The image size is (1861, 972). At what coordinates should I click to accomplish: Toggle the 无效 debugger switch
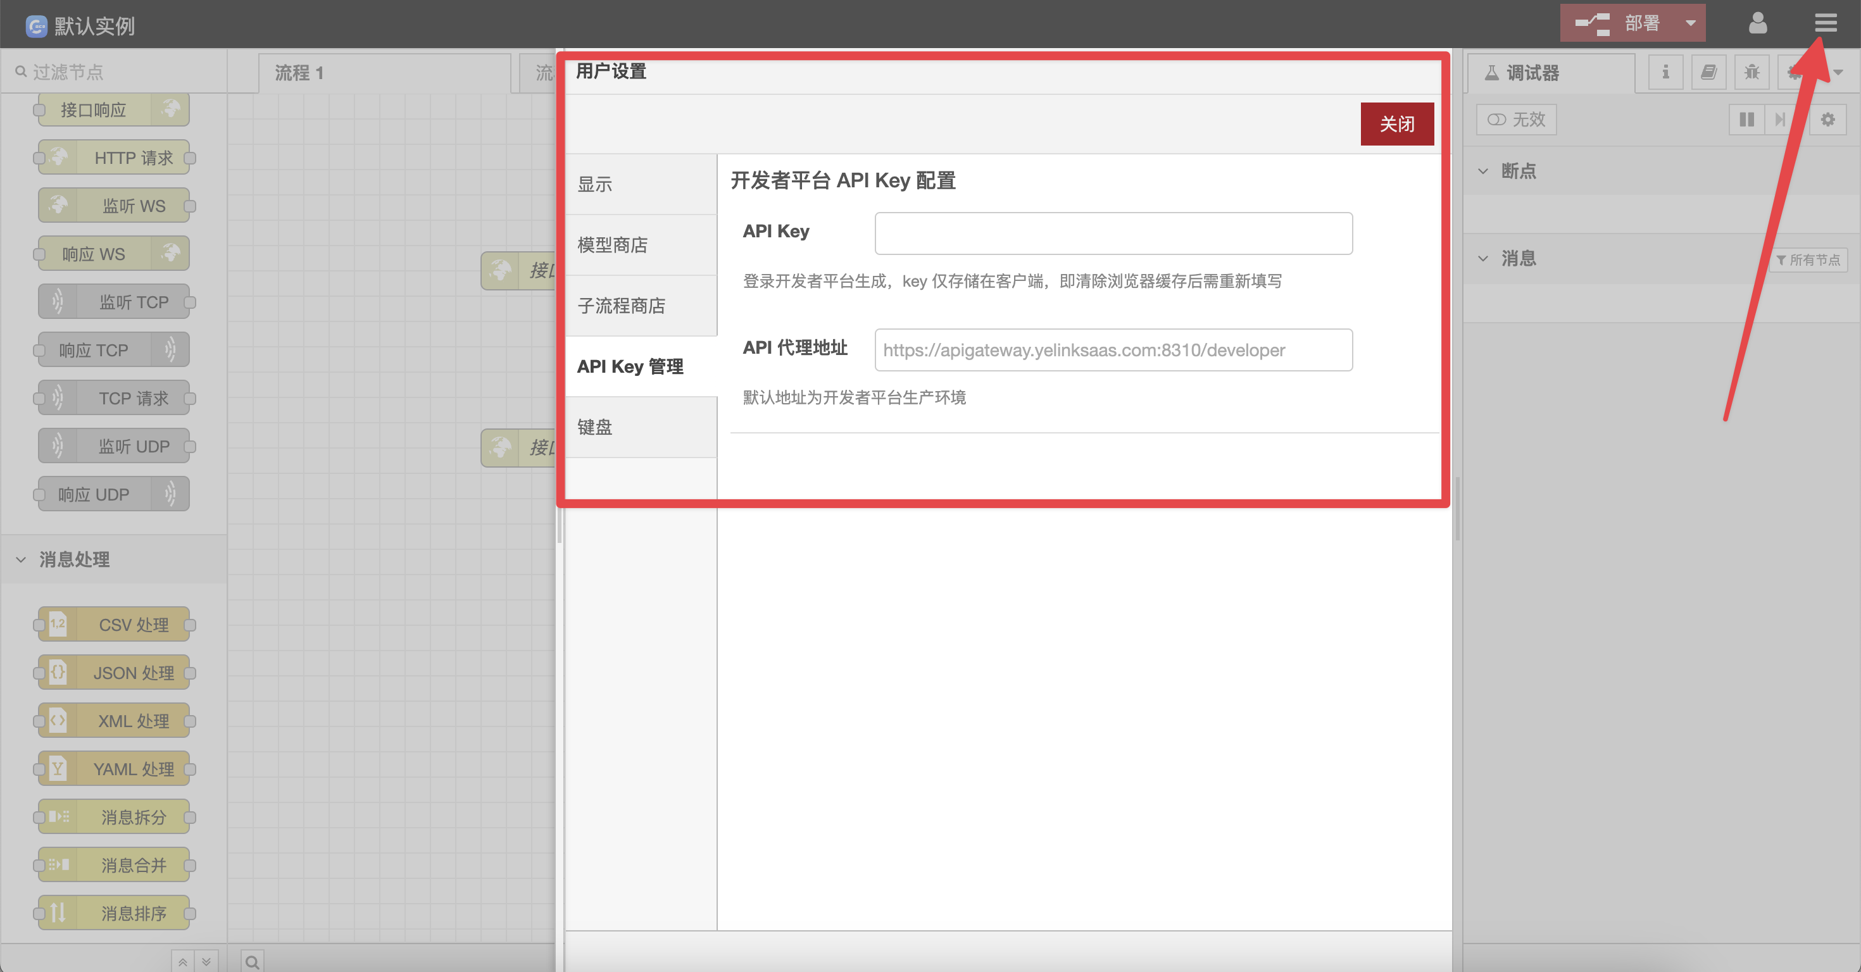coord(1515,120)
